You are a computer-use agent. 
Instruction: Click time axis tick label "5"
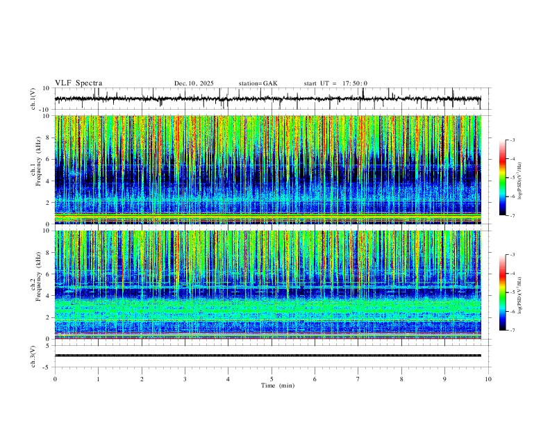point(272,379)
